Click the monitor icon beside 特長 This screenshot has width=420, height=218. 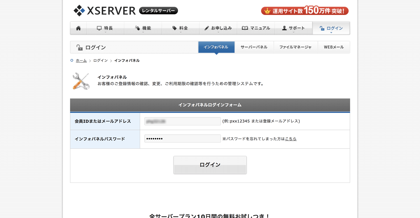pos(99,28)
